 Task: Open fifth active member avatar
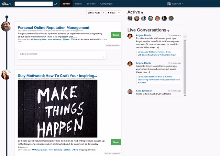pyautogui.click(x=157, y=18)
